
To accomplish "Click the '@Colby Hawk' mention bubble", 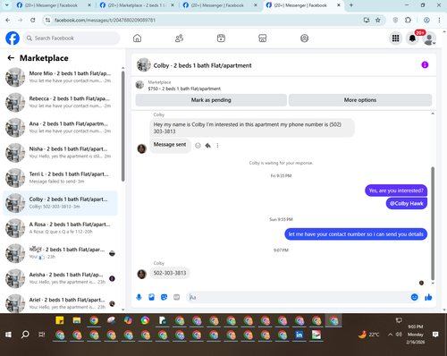I will [x=407, y=203].
